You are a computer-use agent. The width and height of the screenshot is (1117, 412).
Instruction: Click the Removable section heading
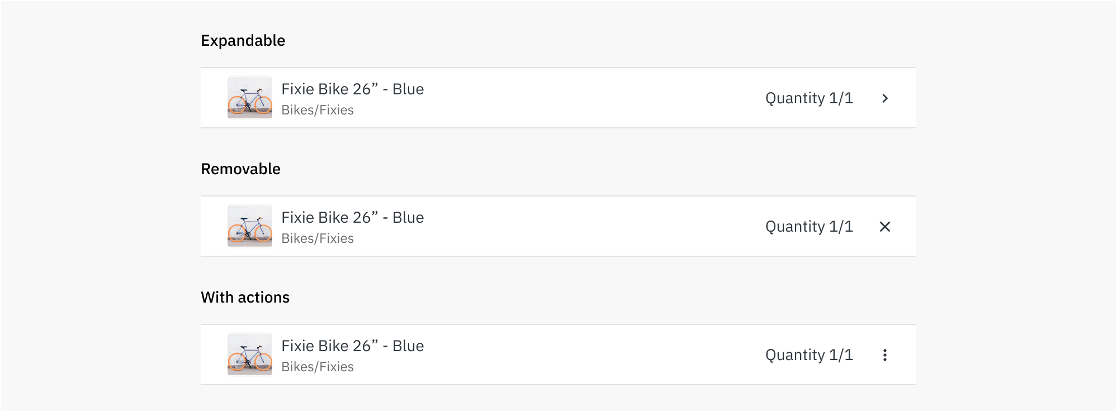[241, 169]
